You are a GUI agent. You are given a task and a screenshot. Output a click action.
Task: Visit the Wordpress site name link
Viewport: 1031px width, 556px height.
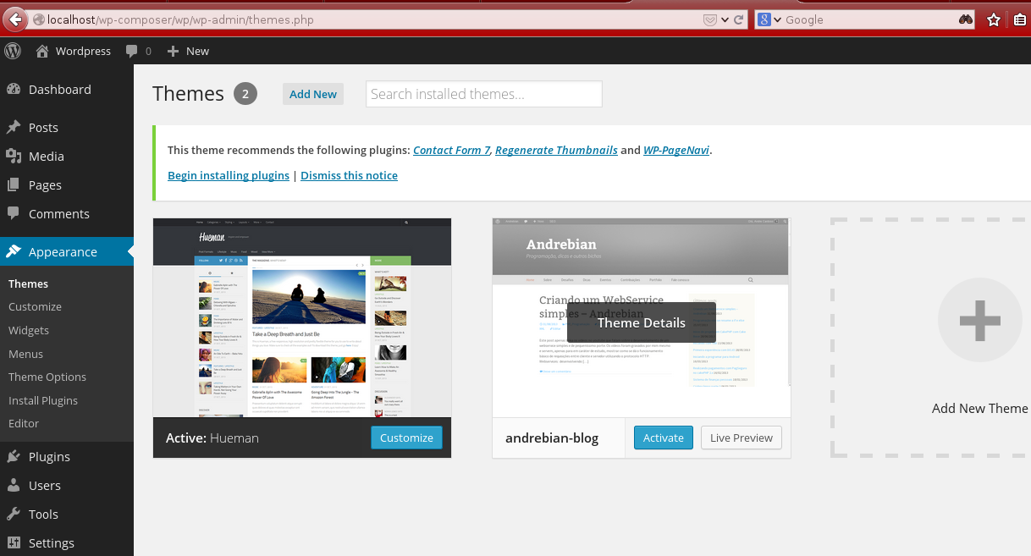click(x=83, y=51)
